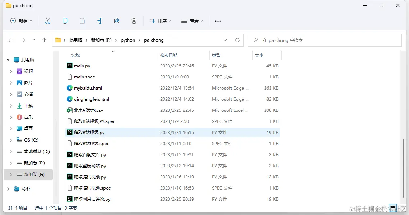Click pa chong in address breadcrumb
Image resolution: width=409 pixels, height=215 pixels.
pos(154,40)
